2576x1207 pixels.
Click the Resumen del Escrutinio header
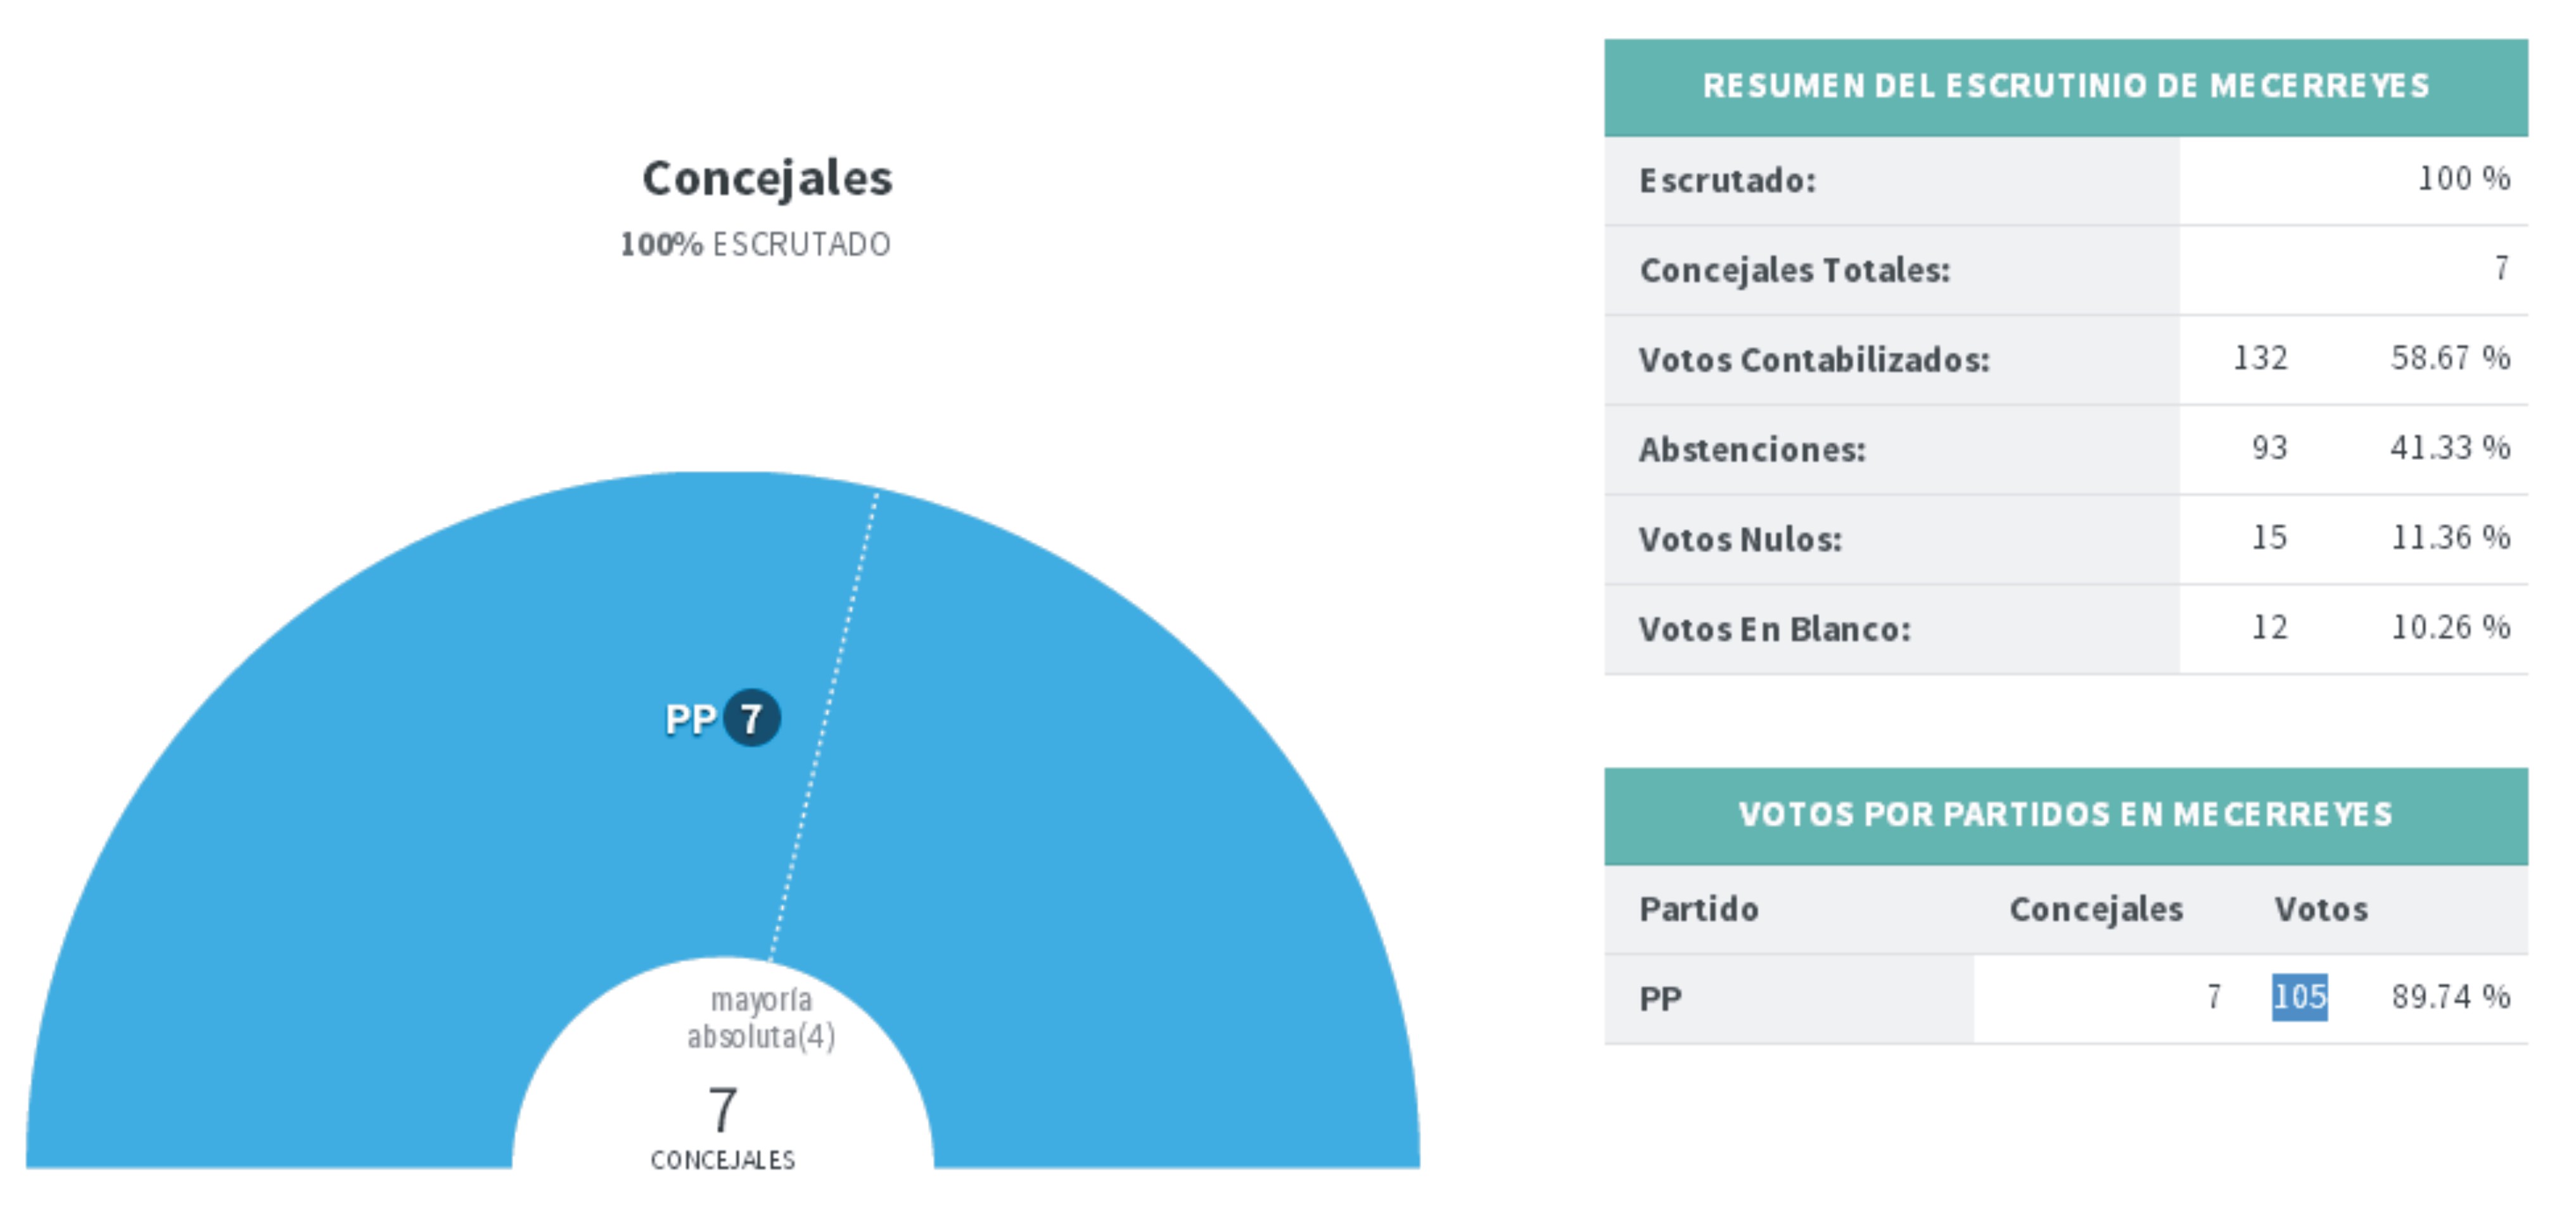coord(2066,87)
